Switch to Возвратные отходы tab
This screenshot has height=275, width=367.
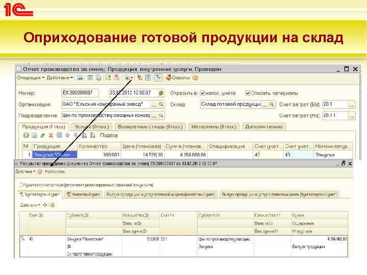[x=150, y=127]
